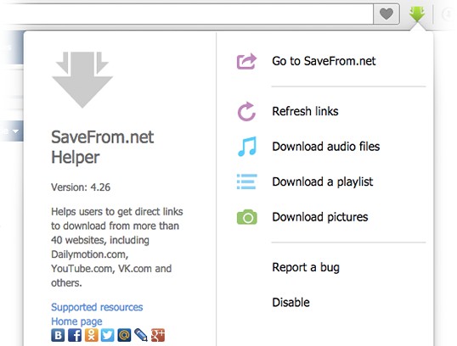This screenshot has height=346, width=457.
Task: Share via the Facebook icon
Action: pos(75,335)
